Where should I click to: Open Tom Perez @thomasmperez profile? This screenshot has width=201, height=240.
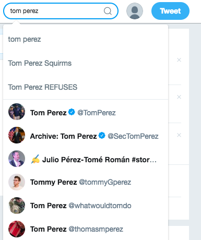click(86, 229)
